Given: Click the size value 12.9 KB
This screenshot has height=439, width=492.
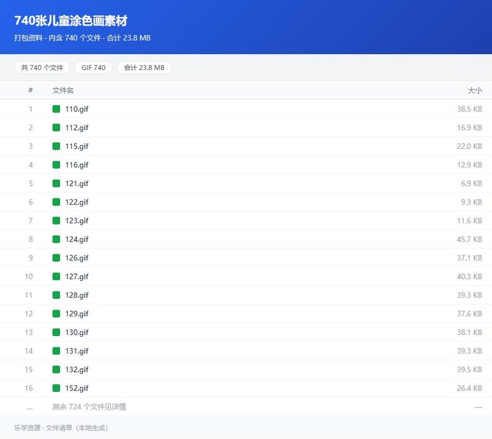Looking at the screenshot, I should tap(470, 165).
